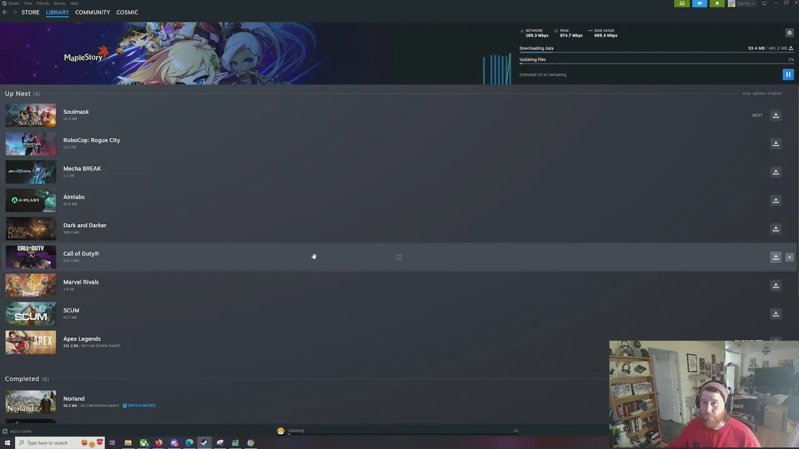
Task: Open the Soulmask thumbnail
Action: point(31,115)
